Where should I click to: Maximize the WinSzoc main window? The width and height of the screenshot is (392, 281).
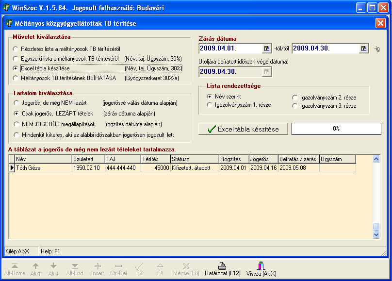coord(372,8)
